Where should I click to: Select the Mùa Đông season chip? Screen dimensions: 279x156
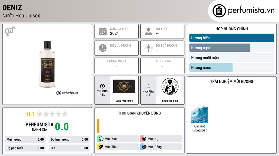coord(161,147)
